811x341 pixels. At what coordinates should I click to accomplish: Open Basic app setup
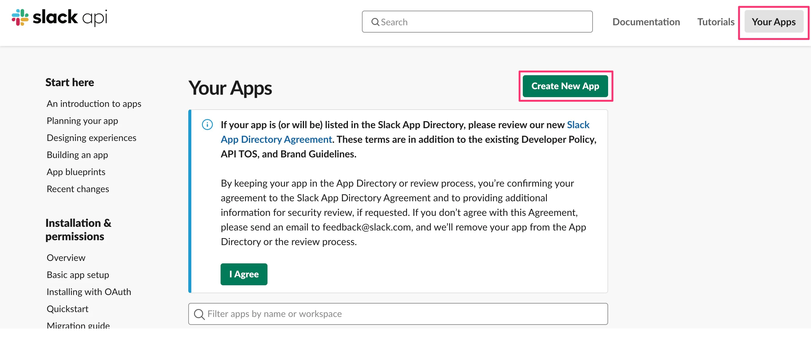pyautogui.click(x=78, y=274)
